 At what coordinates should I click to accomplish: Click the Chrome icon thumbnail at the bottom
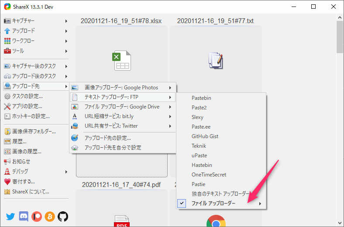click(216, 221)
